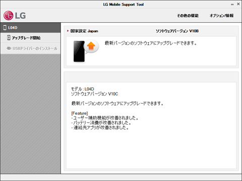
Task: Open the その他の機能 menu
Action: pyautogui.click(x=188, y=16)
